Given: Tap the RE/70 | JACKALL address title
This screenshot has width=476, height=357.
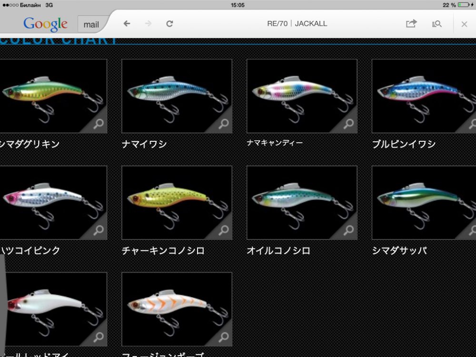Looking at the screenshot, I should click(x=297, y=23).
